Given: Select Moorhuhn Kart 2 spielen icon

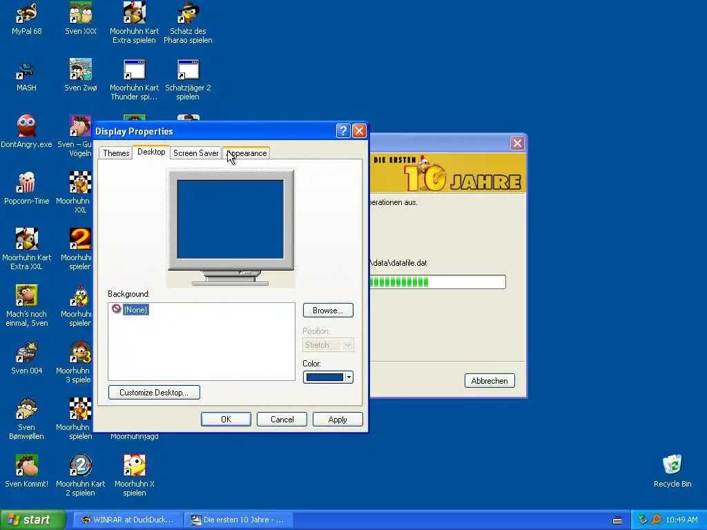Looking at the screenshot, I should click(x=80, y=475).
